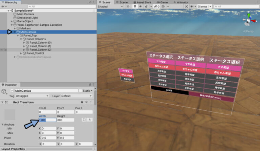Open the effects dropdown arrow next to effects icon

coord(151,6)
